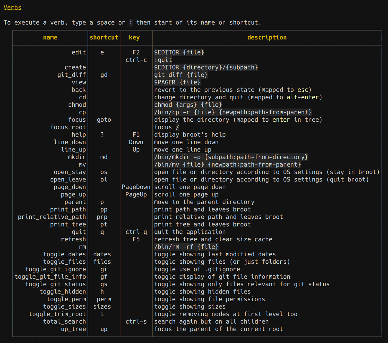Click the 'toggle_trim_root' verb name
This screenshot has width=388, height=343.
[58, 314]
